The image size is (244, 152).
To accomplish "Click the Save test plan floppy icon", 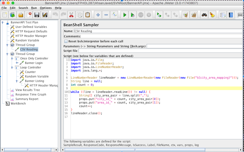I will tap(37, 15).
